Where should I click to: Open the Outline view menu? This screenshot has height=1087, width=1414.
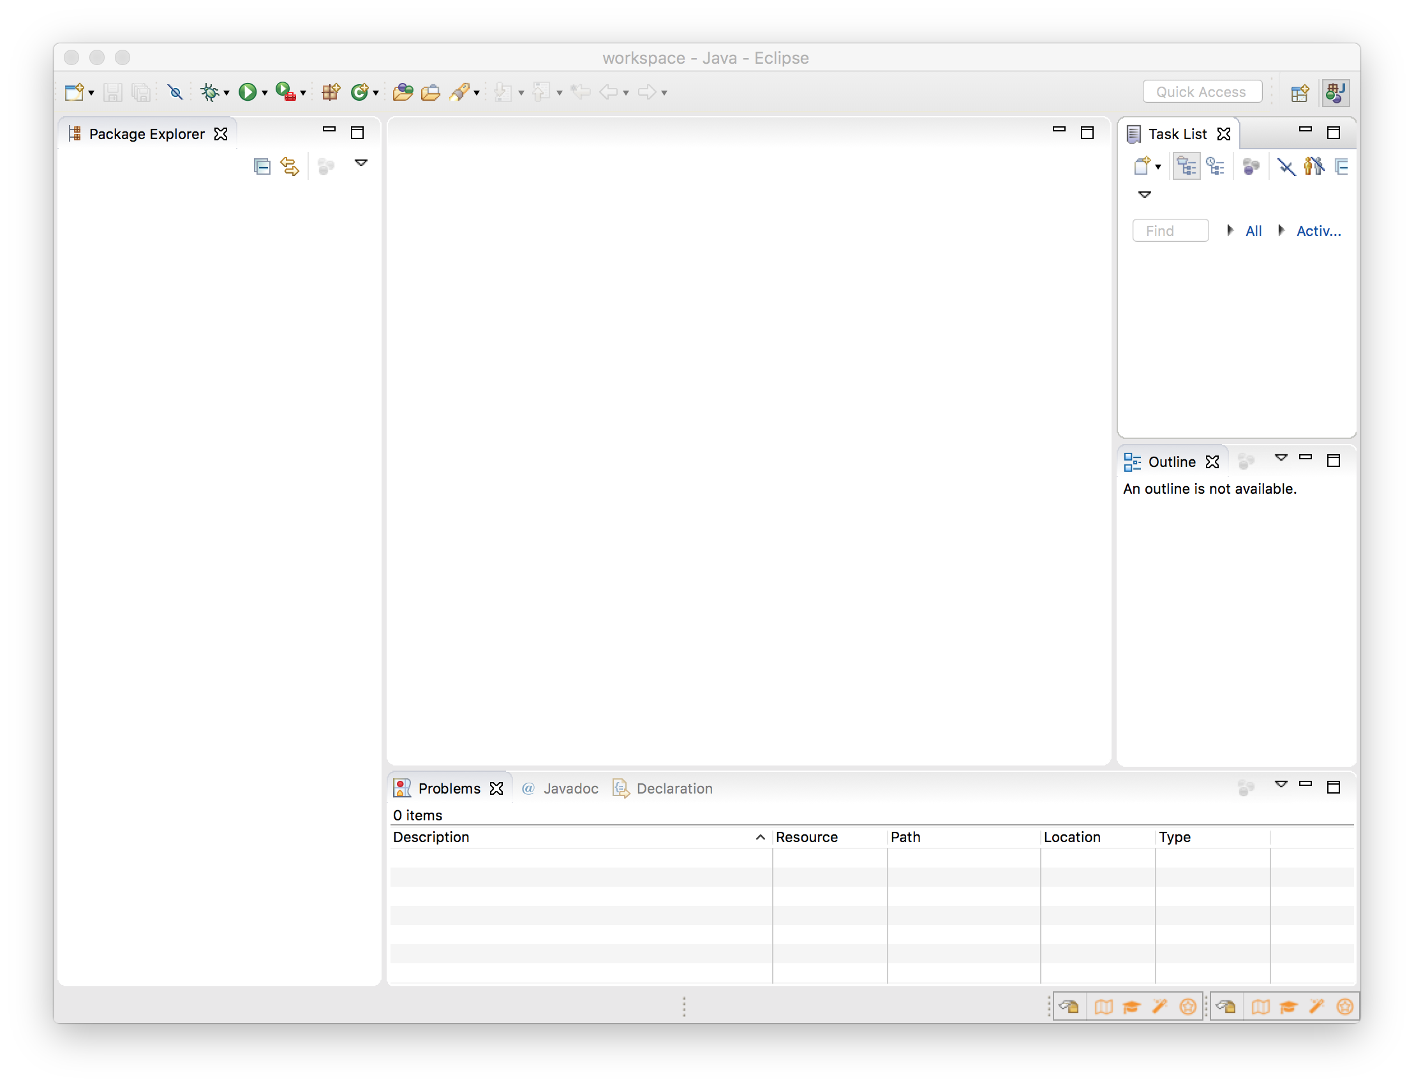[1281, 457]
